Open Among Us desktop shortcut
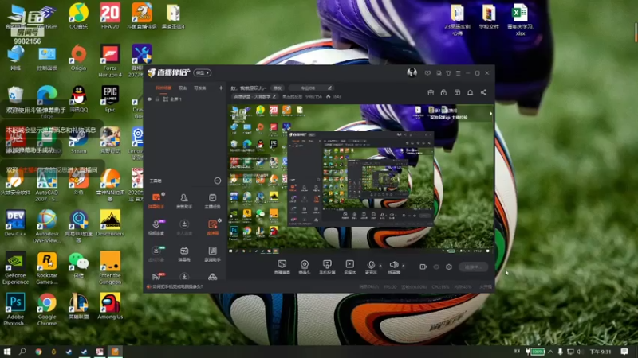638x358 pixels. [110, 306]
